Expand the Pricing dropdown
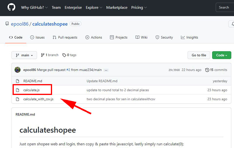Screen dimensions: 234x148 tap(139, 8)
